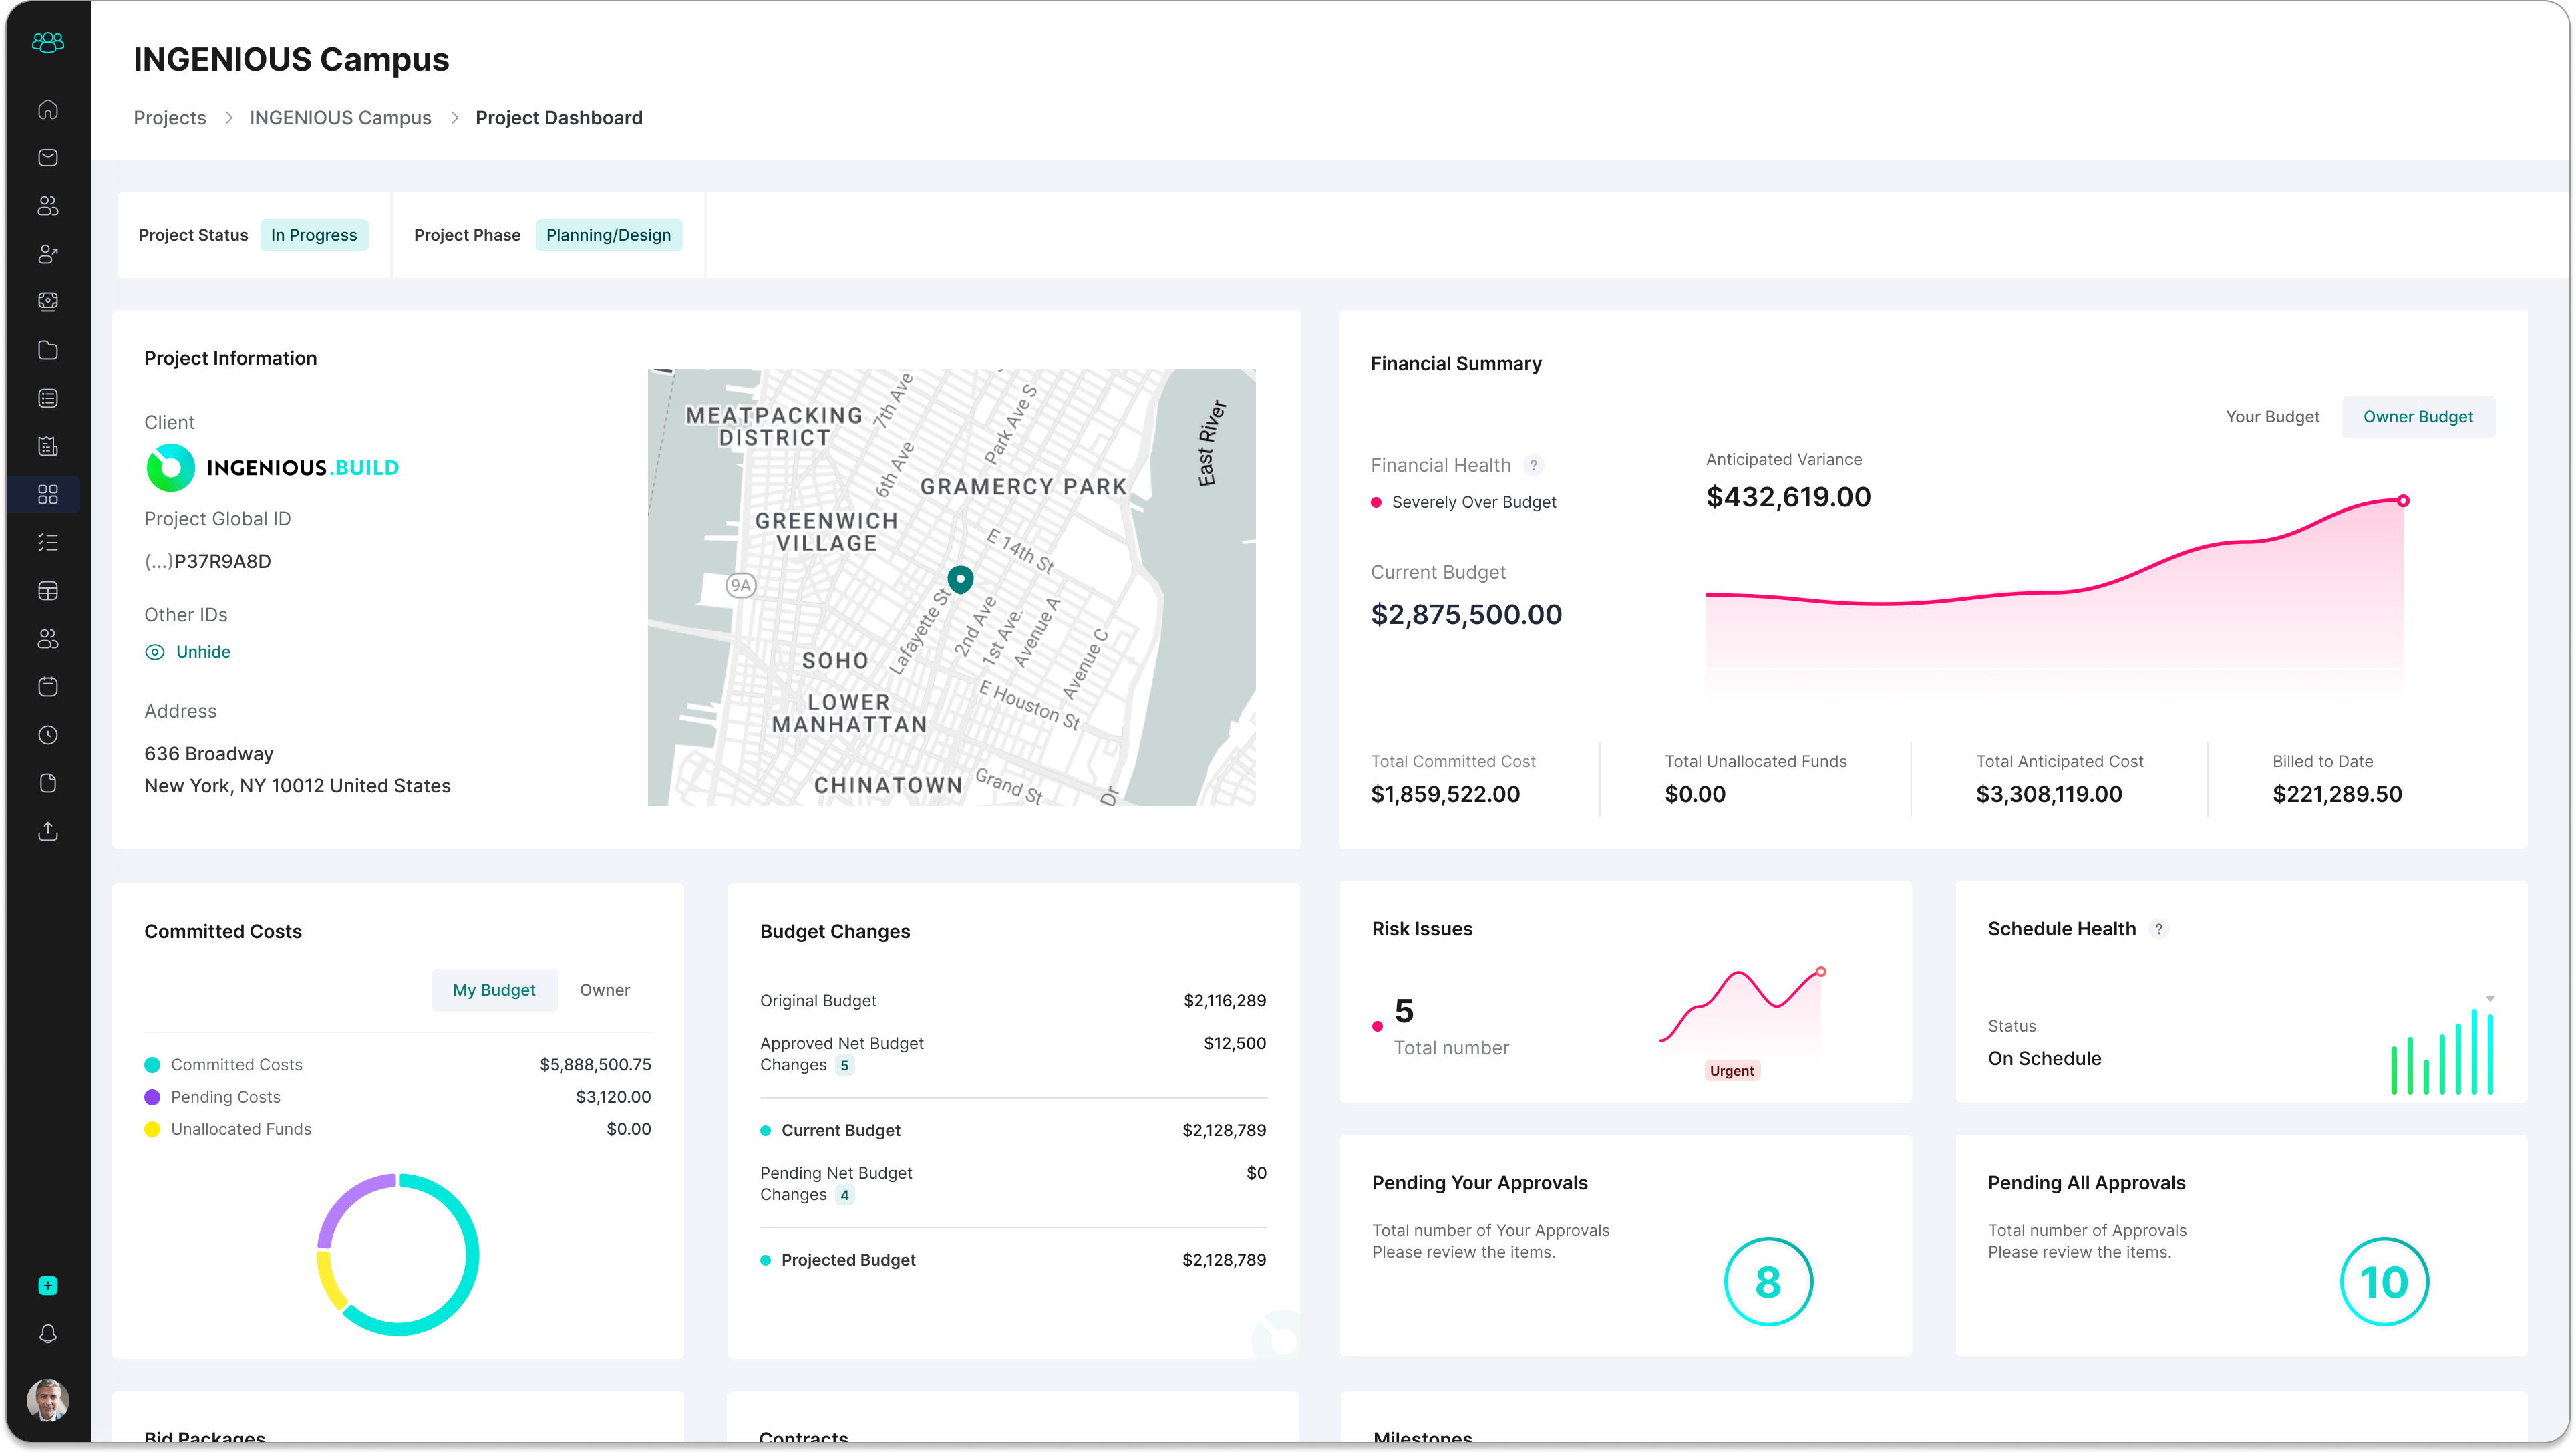Screen dimensions: 2576x1454
Task: Click breadcrumb chevron after Projects
Action: [228, 118]
